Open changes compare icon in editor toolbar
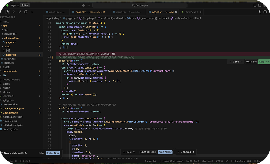The width and height of the screenshot is (270, 164). pos(260,12)
